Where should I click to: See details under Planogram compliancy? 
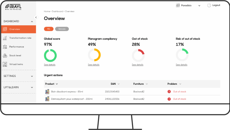pos(94,65)
